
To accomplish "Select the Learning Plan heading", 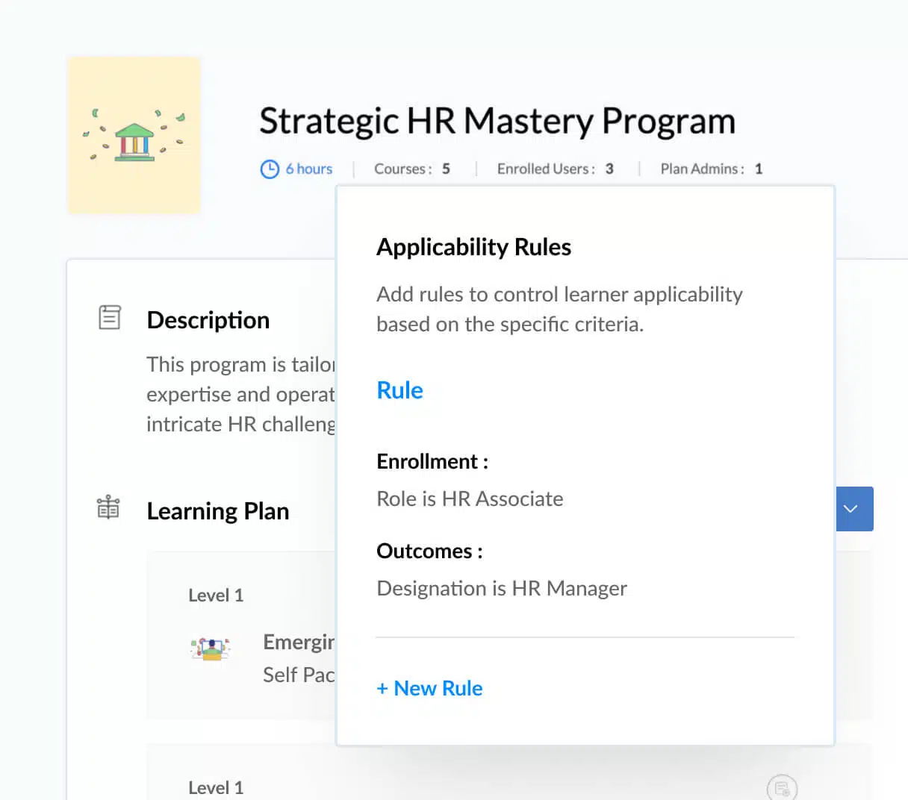I will 218,511.
